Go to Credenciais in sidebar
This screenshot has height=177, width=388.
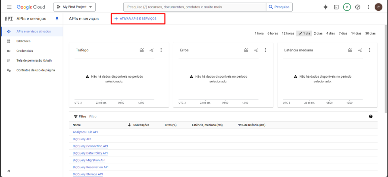tap(25, 51)
